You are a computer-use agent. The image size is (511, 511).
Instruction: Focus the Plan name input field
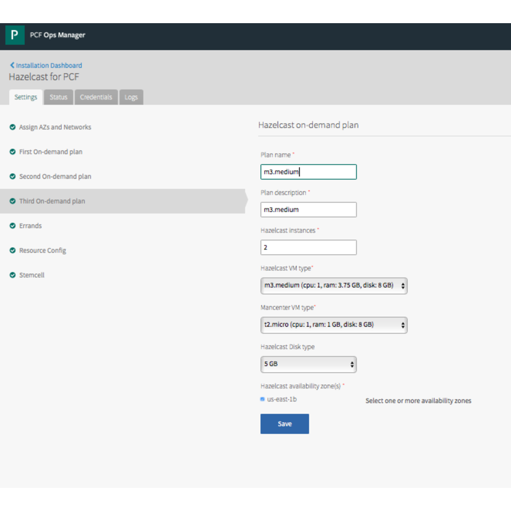point(308,172)
